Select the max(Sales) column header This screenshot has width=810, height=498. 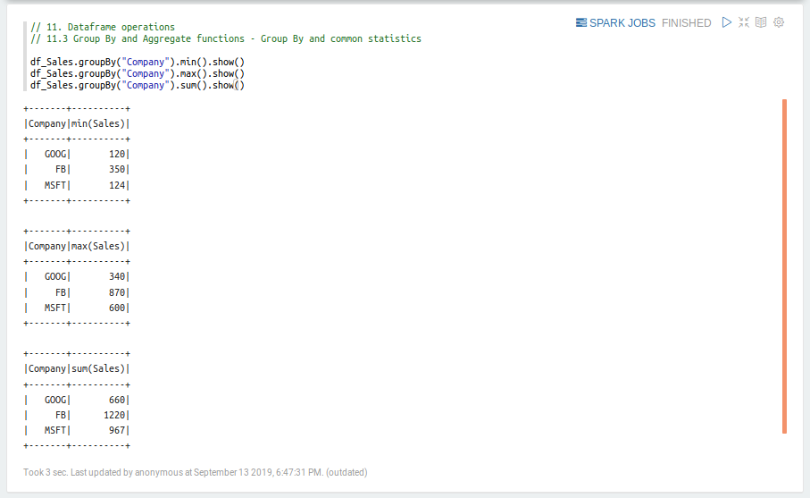(98, 246)
